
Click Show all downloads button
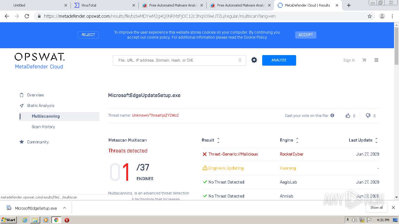pyautogui.click(x=376, y=208)
